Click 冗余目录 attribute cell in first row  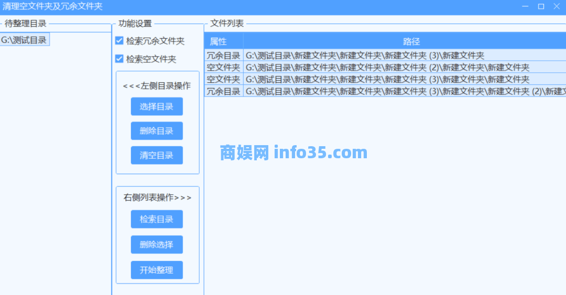point(223,56)
